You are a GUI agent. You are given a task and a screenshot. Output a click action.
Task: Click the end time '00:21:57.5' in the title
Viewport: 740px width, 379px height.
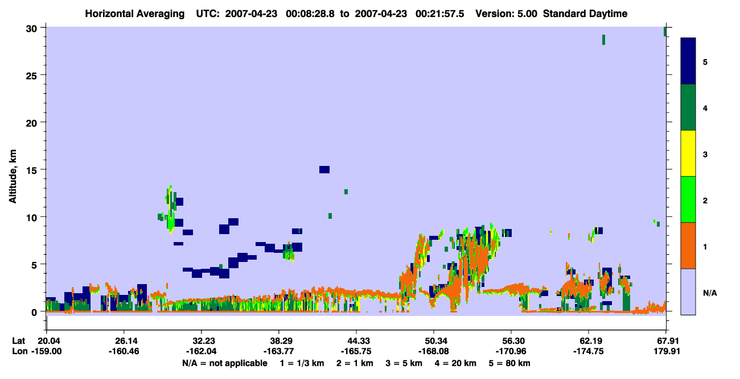click(x=440, y=14)
